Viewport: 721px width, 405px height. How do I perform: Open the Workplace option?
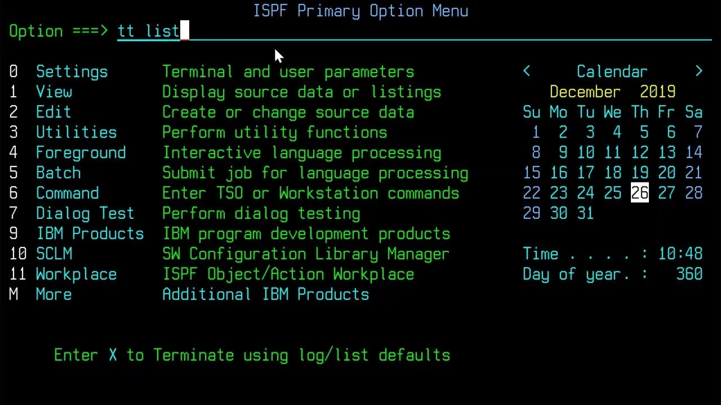coord(76,274)
